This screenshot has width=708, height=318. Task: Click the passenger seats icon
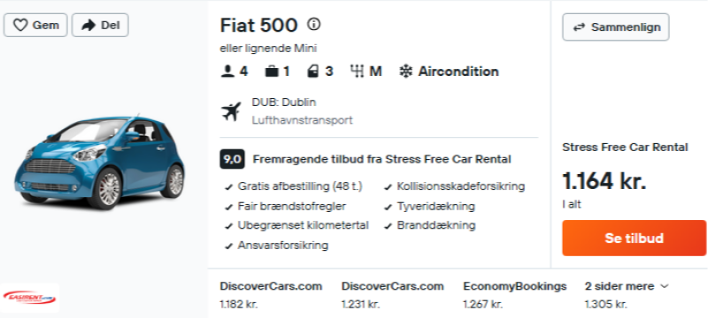(x=227, y=72)
